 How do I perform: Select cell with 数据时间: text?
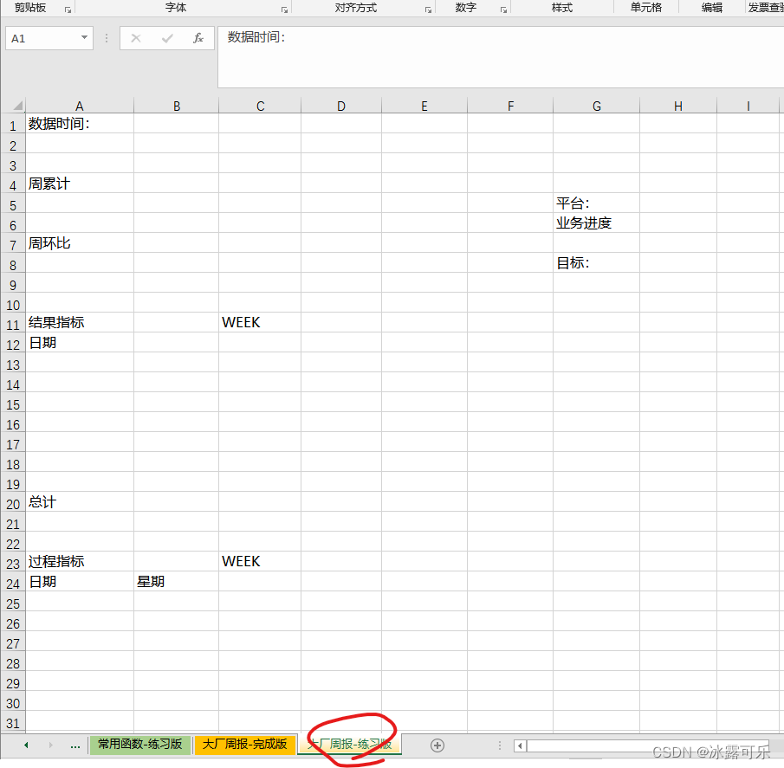click(80, 124)
